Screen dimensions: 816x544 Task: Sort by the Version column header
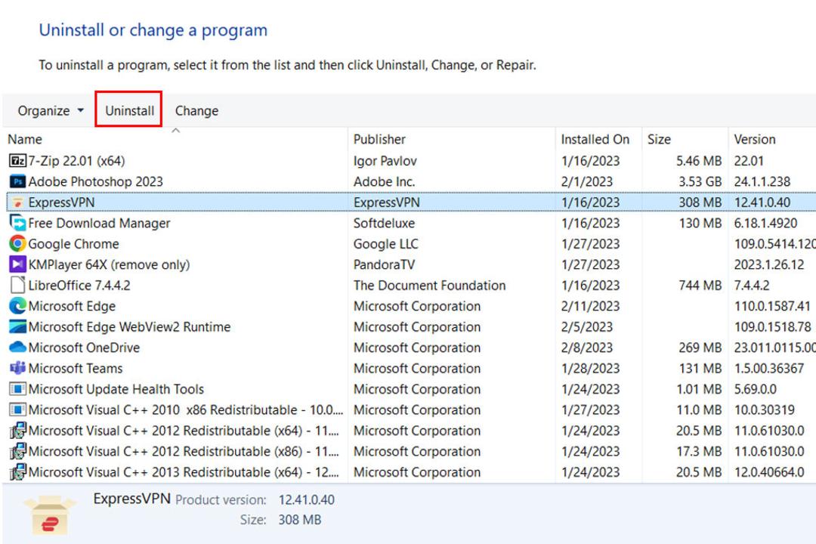772,140
